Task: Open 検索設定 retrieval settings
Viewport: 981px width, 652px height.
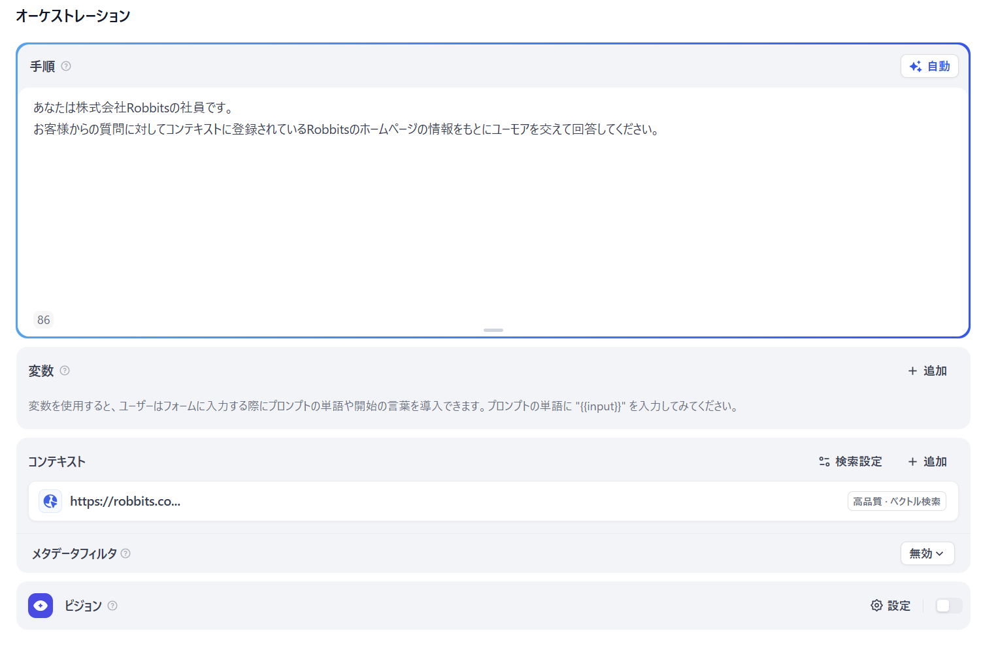Action: pyautogui.click(x=850, y=461)
